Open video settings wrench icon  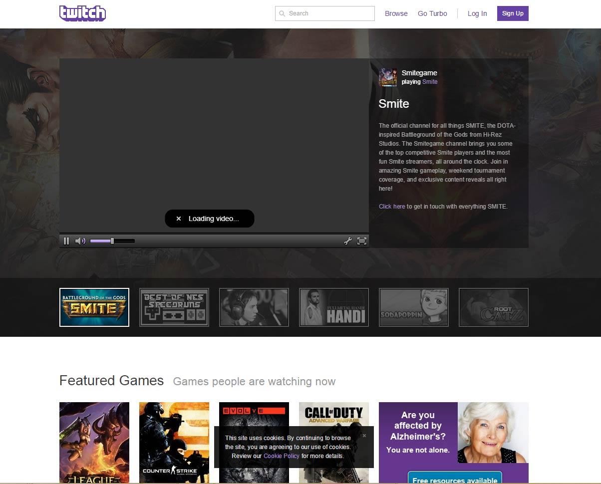click(348, 241)
